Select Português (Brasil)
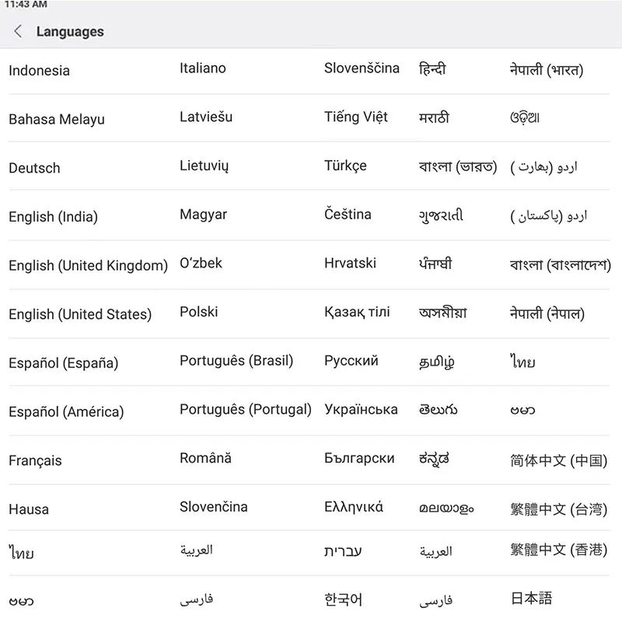 (x=235, y=361)
